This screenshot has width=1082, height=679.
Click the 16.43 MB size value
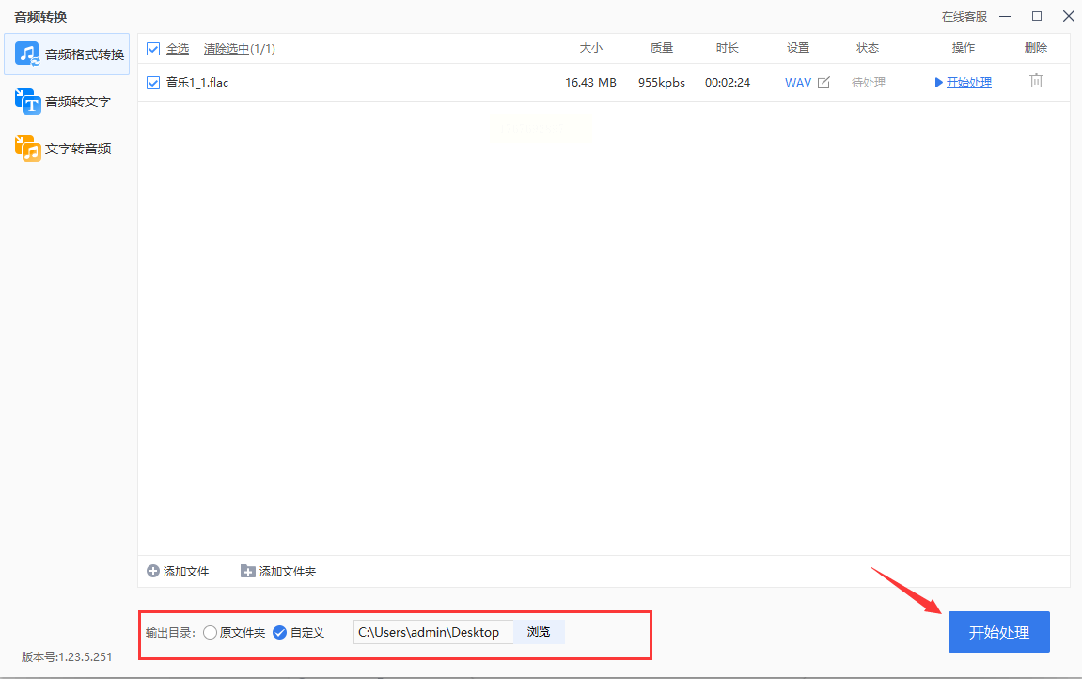[x=590, y=83]
